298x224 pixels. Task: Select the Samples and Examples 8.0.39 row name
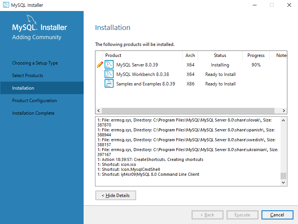point(146,84)
